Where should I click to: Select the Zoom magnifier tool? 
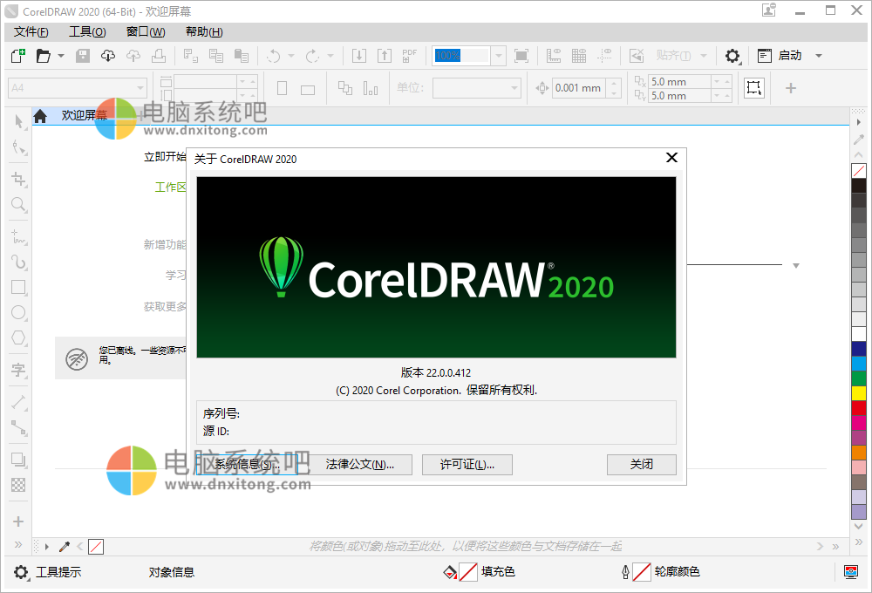click(x=19, y=205)
